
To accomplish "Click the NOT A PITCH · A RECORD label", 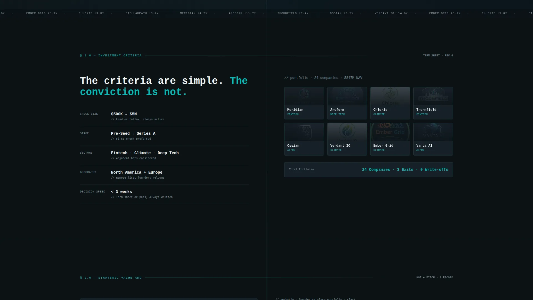I will pyautogui.click(x=434, y=277).
